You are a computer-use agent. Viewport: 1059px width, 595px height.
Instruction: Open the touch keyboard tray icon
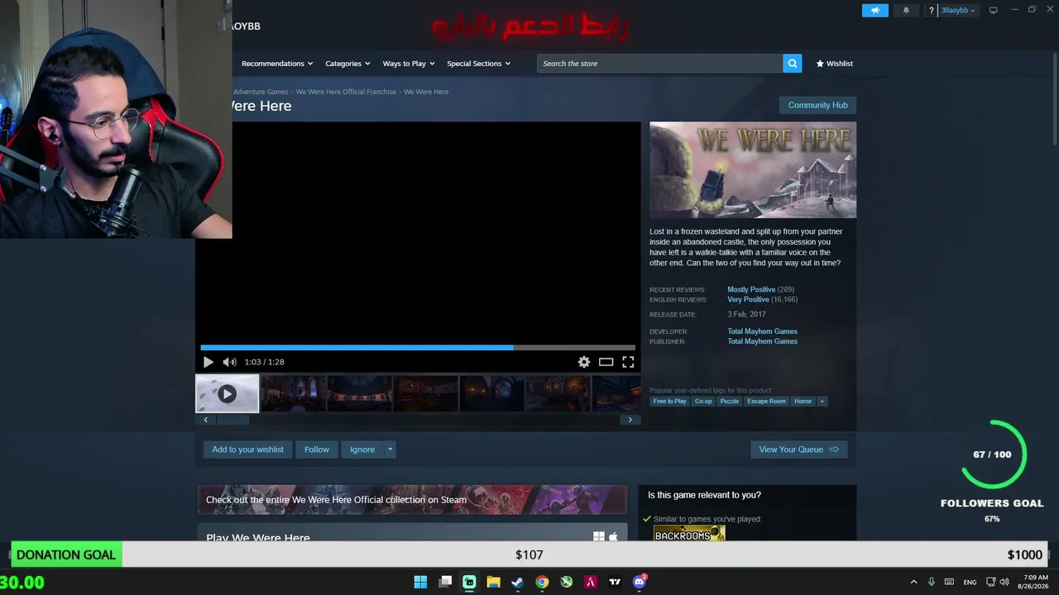(949, 582)
